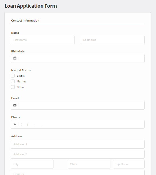Click the phone handset icon
Screen dimensions: 156x175
[15, 124]
